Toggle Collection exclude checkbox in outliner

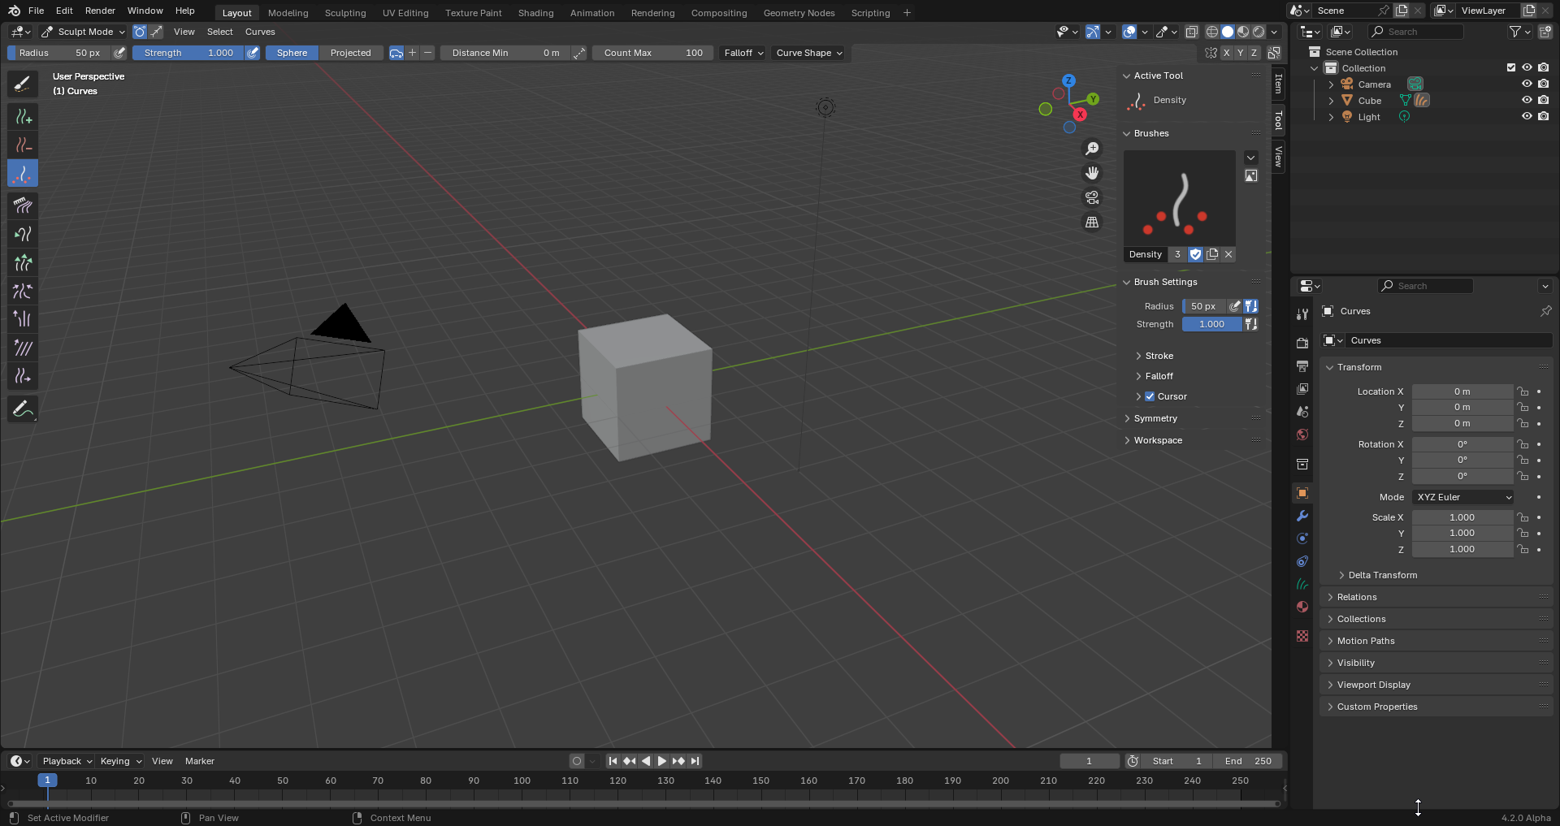click(1511, 67)
